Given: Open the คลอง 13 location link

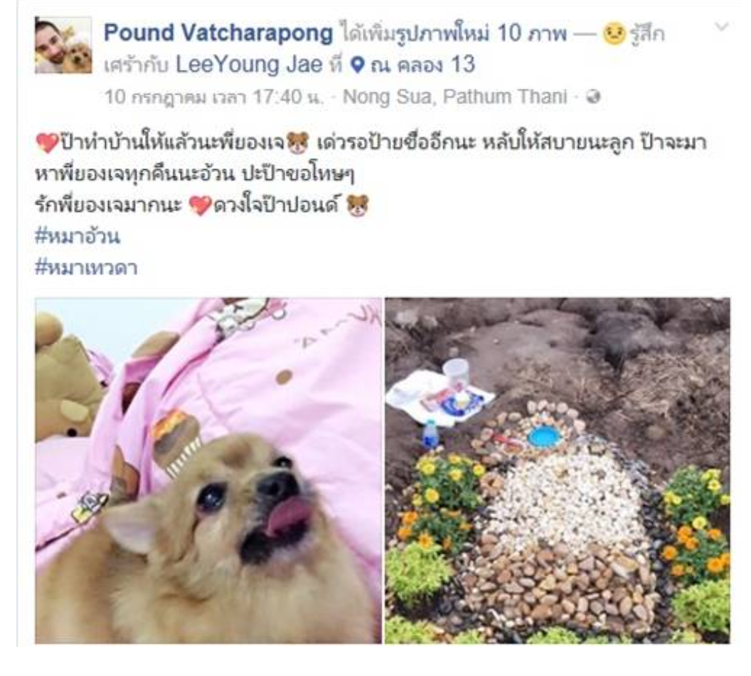Looking at the screenshot, I should pos(422,65).
